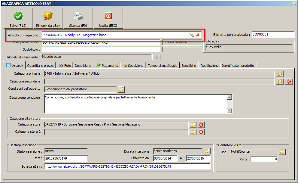
Task: Open the Quantita' e prezzo tab
Action: point(40,66)
